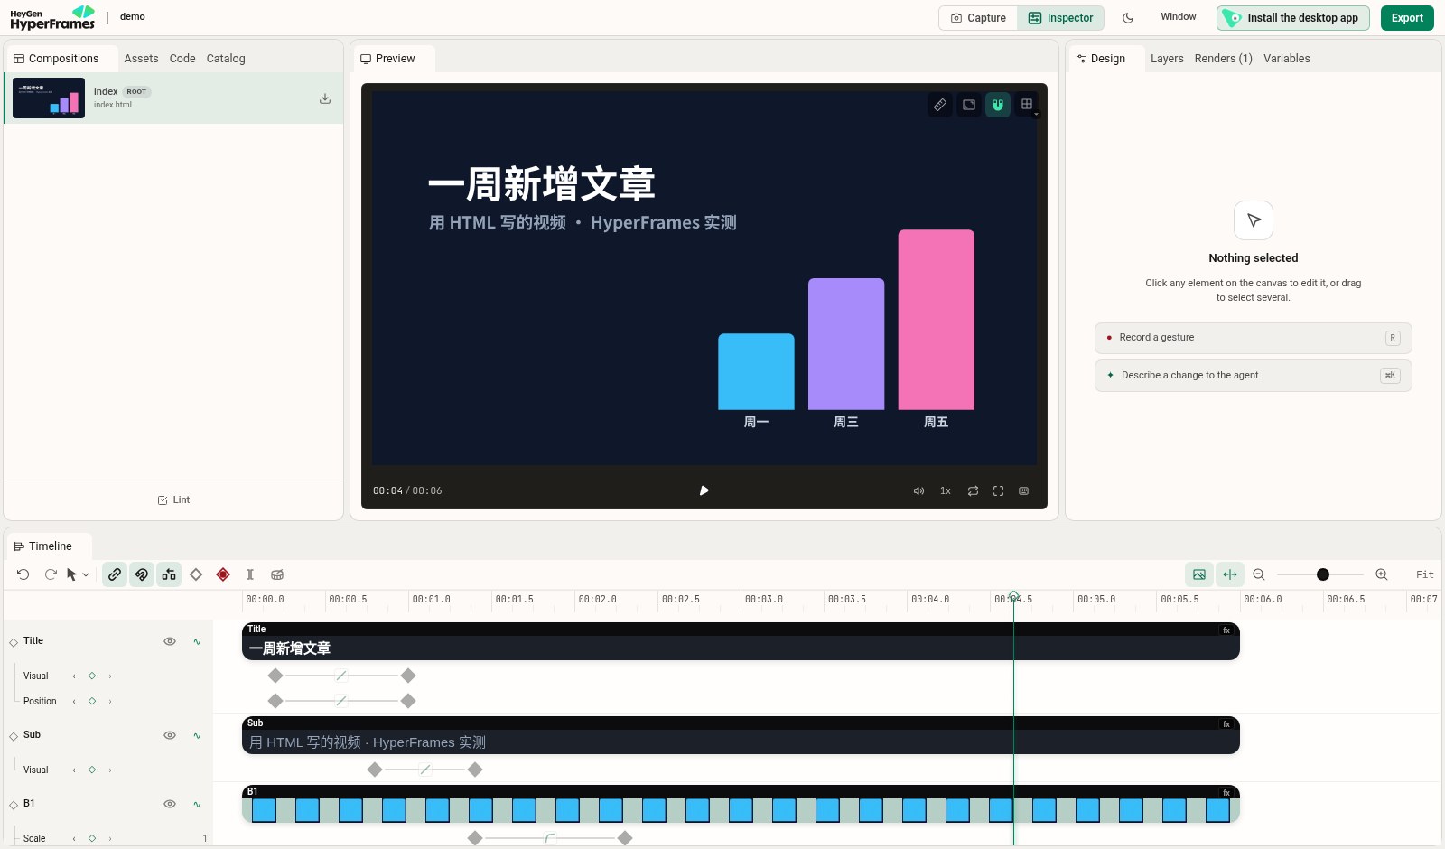This screenshot has height=849, width=1445.
Task: Click Fit to fit the timeline
Action: 1425,574
